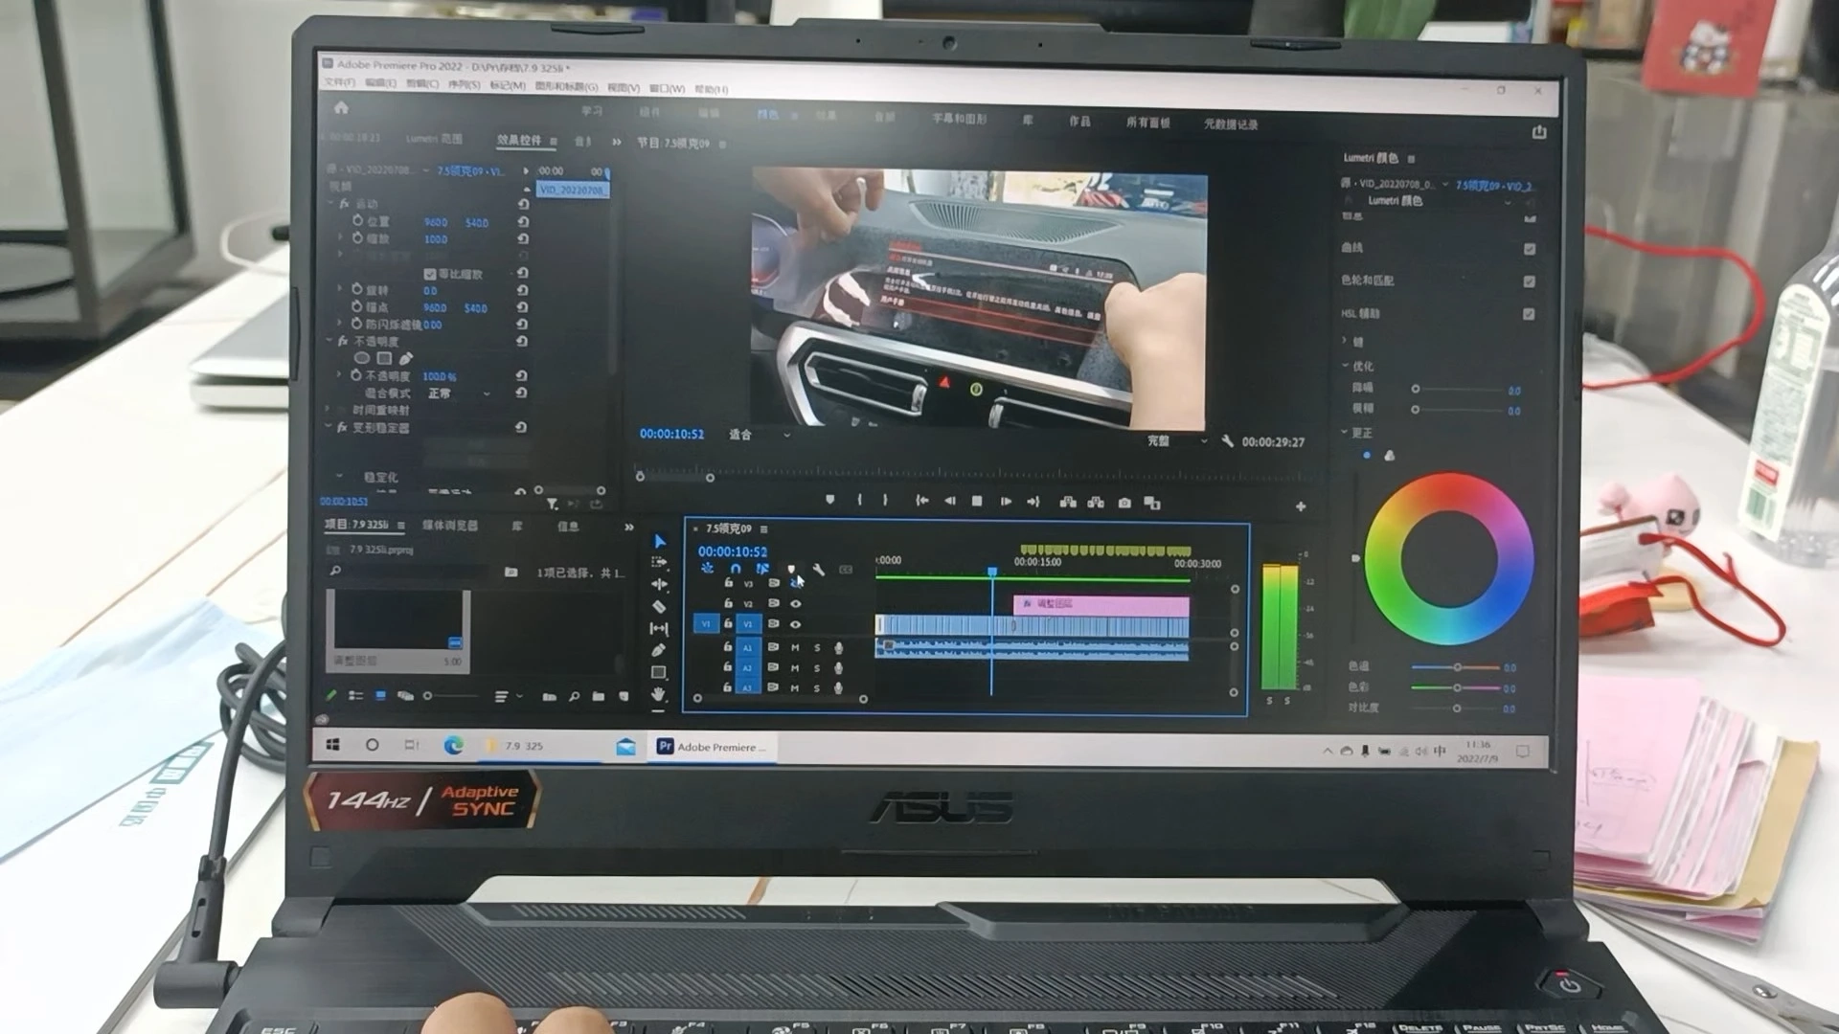Collapse the 优化 section

pos(1345,366)
